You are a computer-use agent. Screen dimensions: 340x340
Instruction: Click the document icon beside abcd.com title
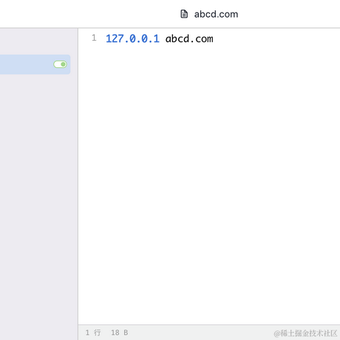click(184, 14)
